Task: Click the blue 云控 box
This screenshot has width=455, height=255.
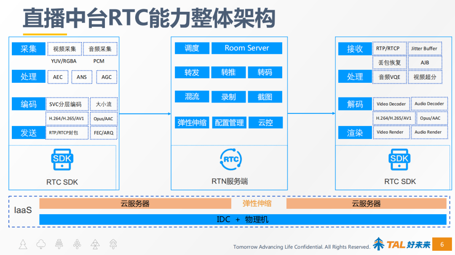Action: click(265, 123)
